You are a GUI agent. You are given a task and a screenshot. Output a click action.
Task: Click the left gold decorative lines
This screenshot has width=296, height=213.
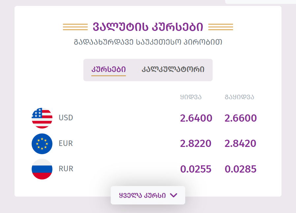(75, 27)
